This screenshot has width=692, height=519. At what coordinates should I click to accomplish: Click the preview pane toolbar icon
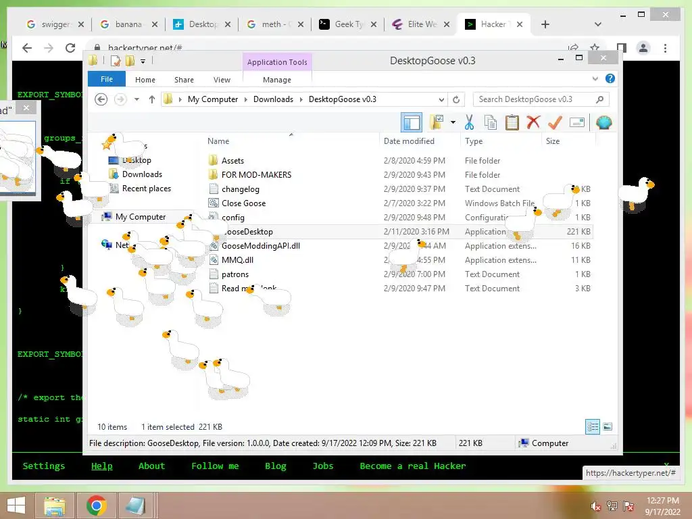[412, 122]
